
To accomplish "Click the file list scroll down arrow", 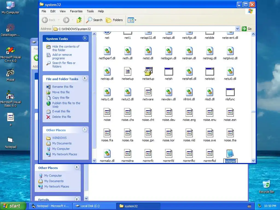I will [253, 161].
